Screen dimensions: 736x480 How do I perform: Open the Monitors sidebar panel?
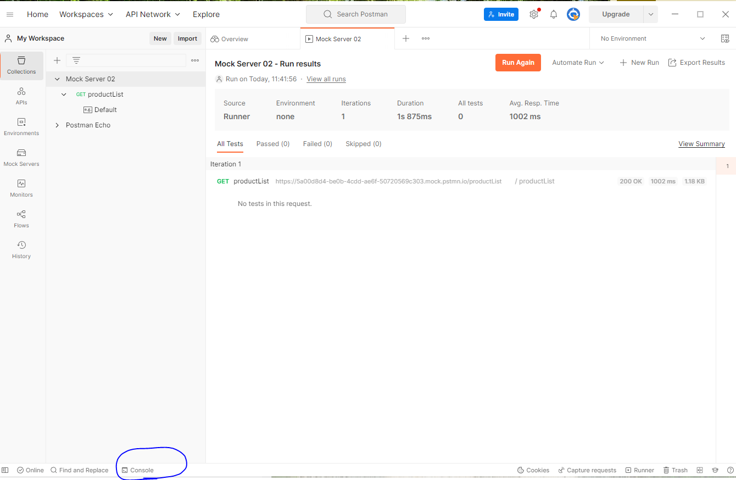(x=21, y=188)
